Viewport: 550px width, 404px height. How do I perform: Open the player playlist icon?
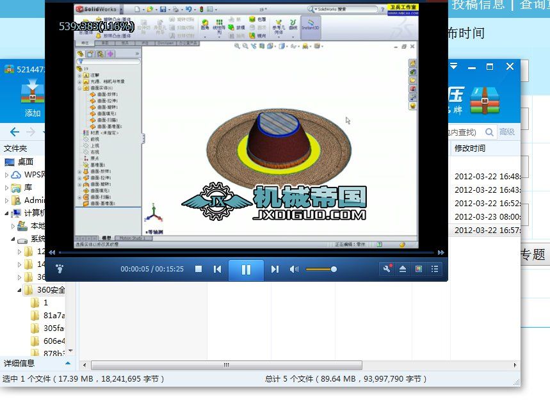[435, 269]
